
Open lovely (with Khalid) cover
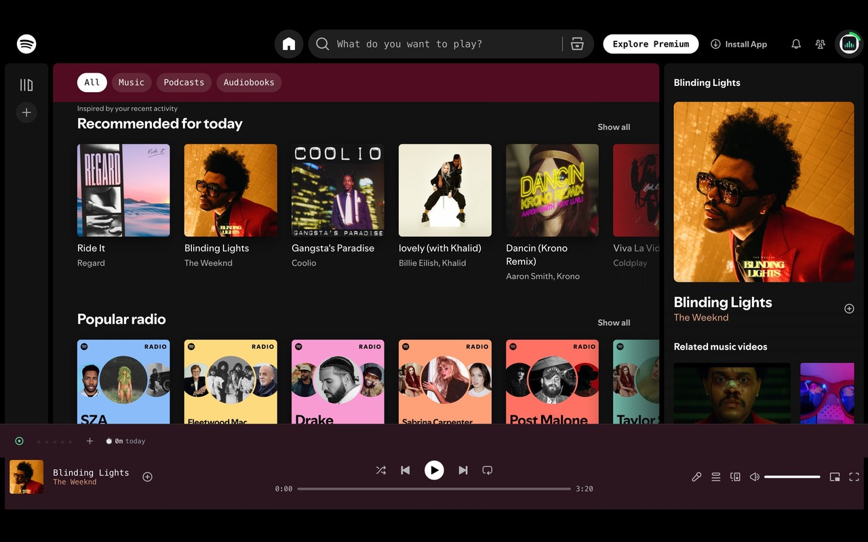[445, 190]
